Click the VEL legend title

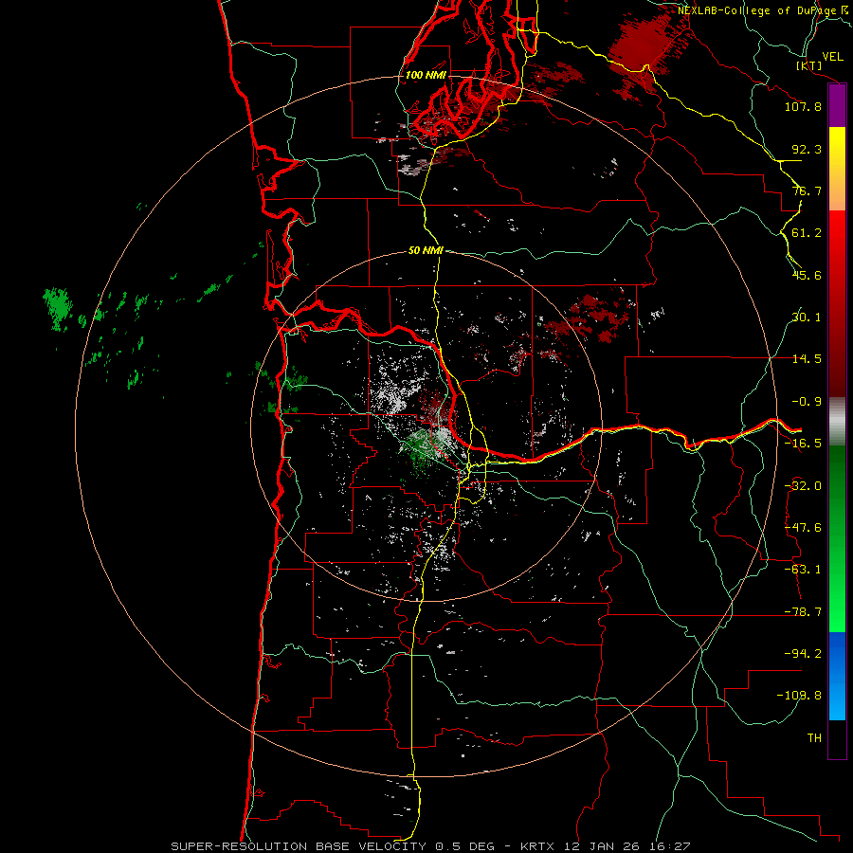832,57
